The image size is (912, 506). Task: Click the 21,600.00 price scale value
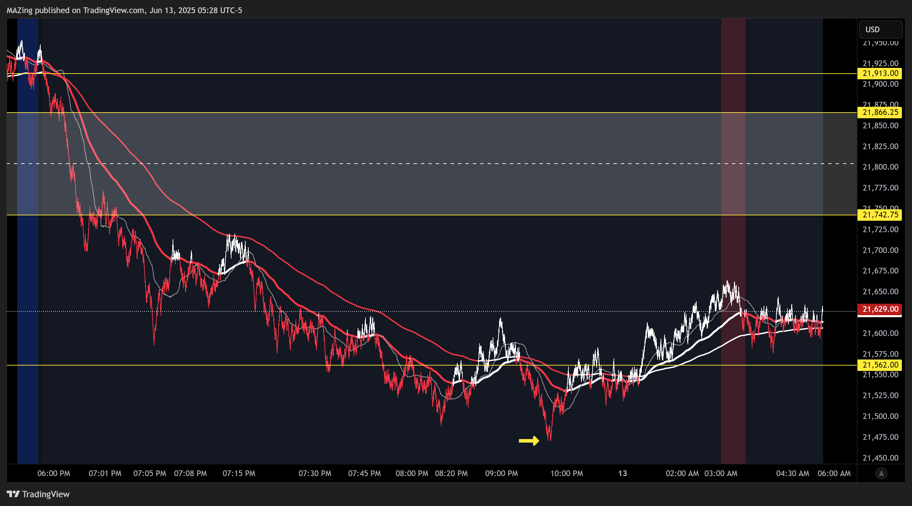point(880,334)
